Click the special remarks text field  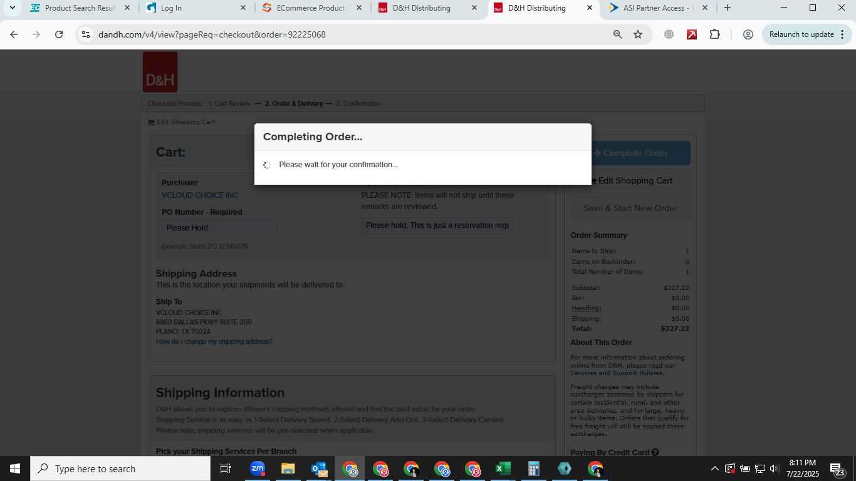437,225
